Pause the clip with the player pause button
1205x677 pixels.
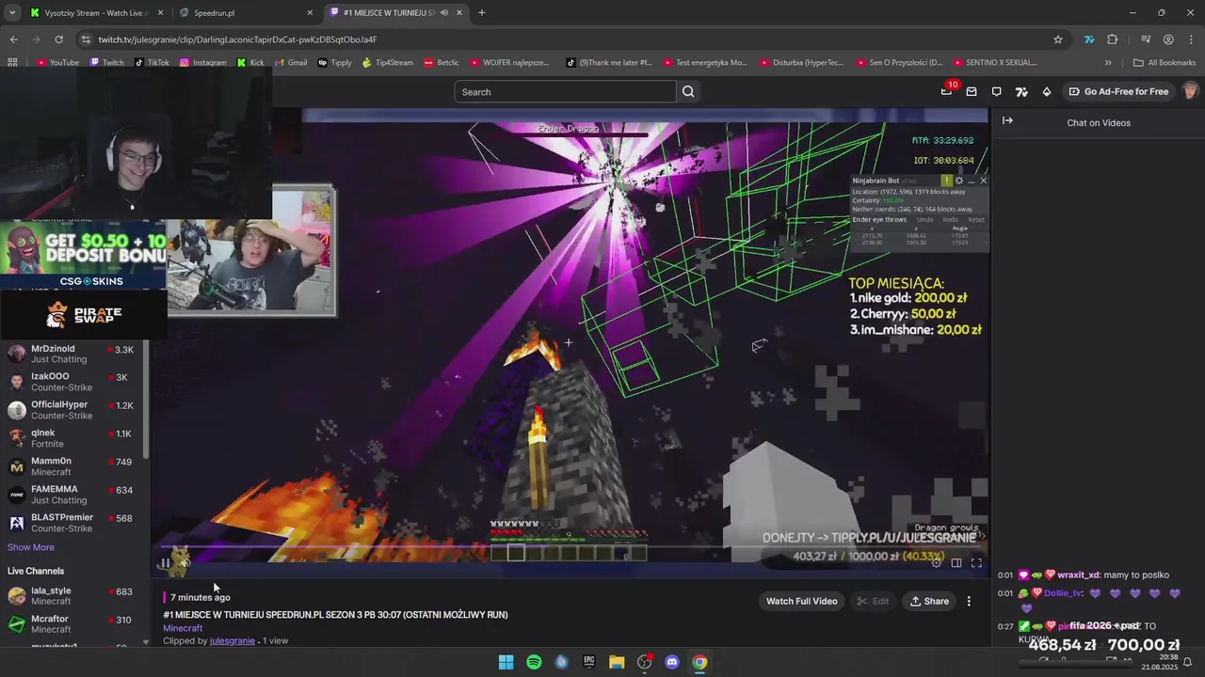point(165,563)
